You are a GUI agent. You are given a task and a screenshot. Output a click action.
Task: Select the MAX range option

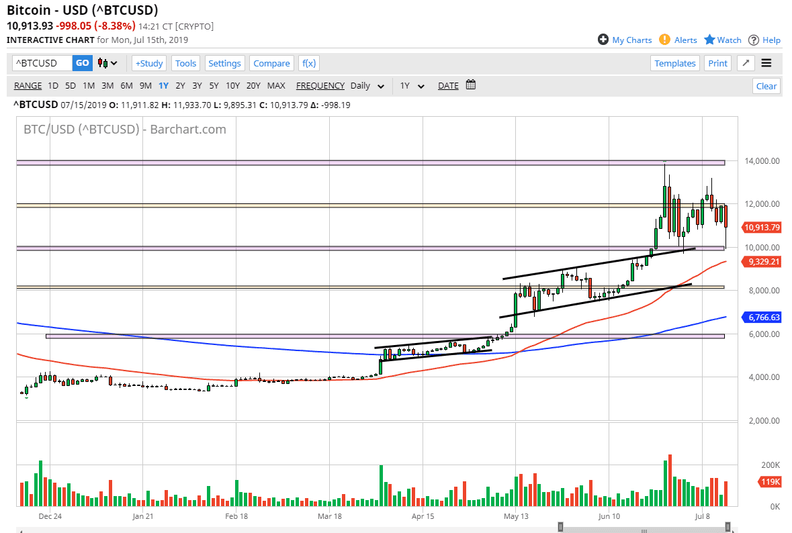pos(276,86)
